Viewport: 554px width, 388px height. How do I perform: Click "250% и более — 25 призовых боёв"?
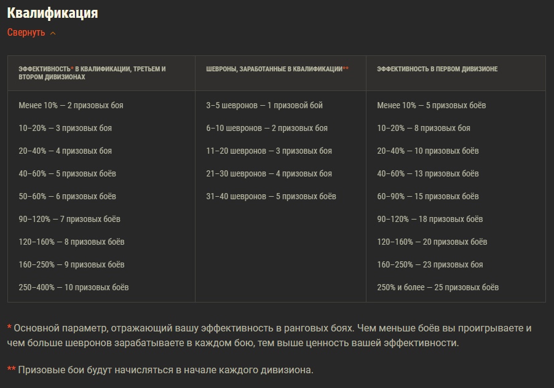tap(438, 287)
